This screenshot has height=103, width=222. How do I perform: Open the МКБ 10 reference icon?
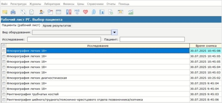click(x=77, y=12)
